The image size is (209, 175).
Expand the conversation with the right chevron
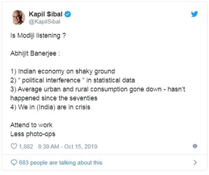(x=194, y=162)
